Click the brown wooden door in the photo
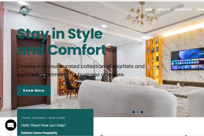 click(x=31, y=69)
